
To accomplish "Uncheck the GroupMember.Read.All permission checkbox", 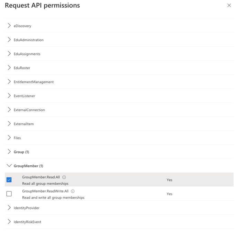I will [x=9, y=180].
